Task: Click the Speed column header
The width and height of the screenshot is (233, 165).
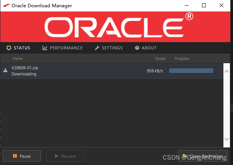Action: (160, 59)
